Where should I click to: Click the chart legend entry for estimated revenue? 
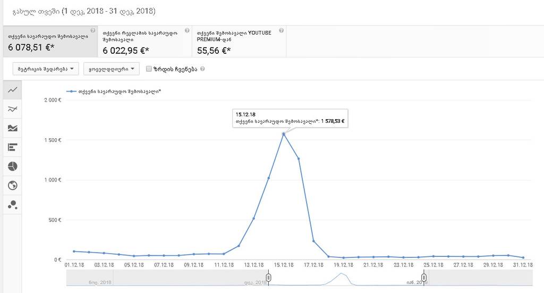(114, 91)
